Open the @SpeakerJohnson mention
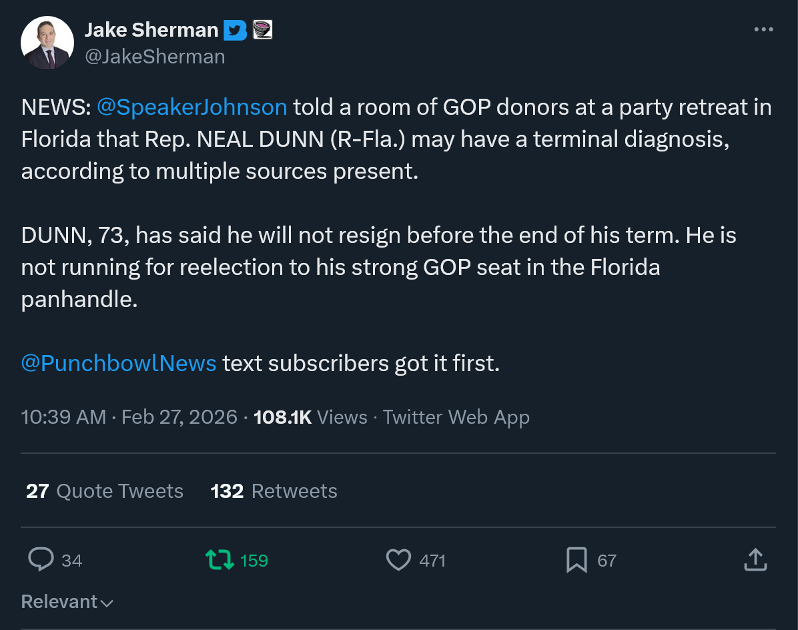Screen dimensions: 798x630 coord(192,107)
